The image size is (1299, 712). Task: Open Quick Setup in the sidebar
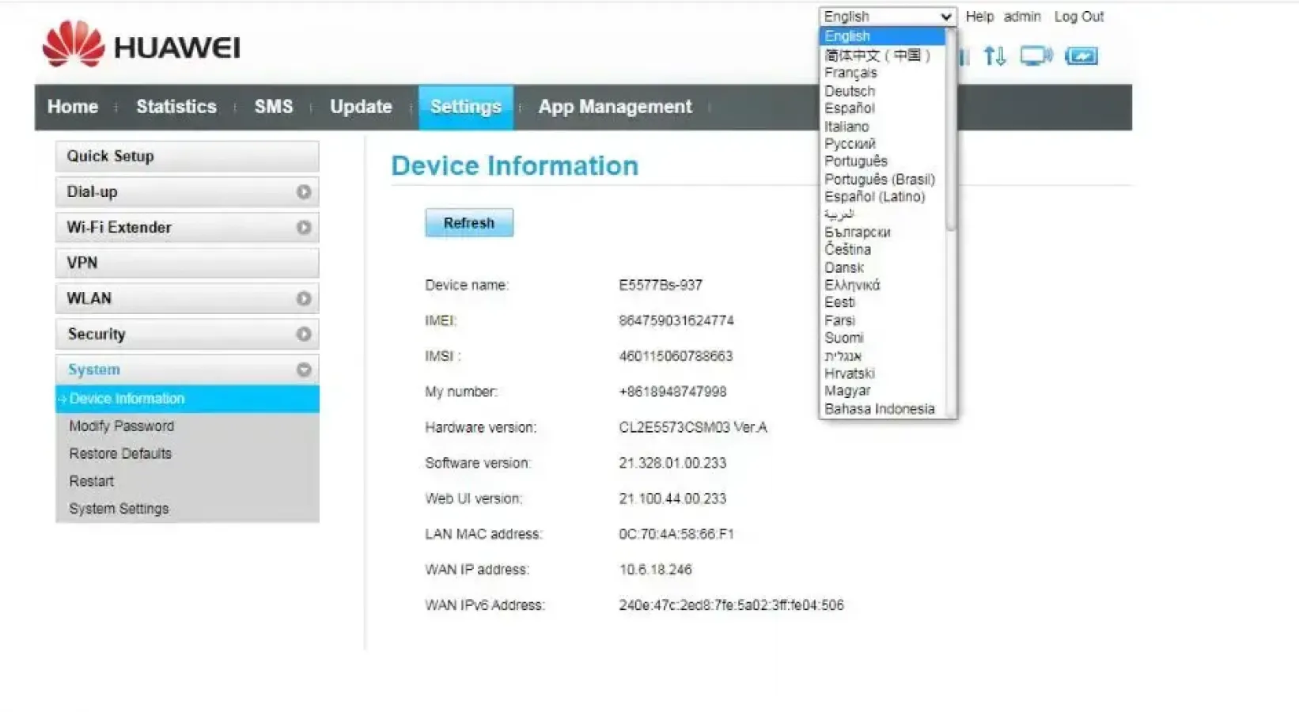(x=187, y=157)
